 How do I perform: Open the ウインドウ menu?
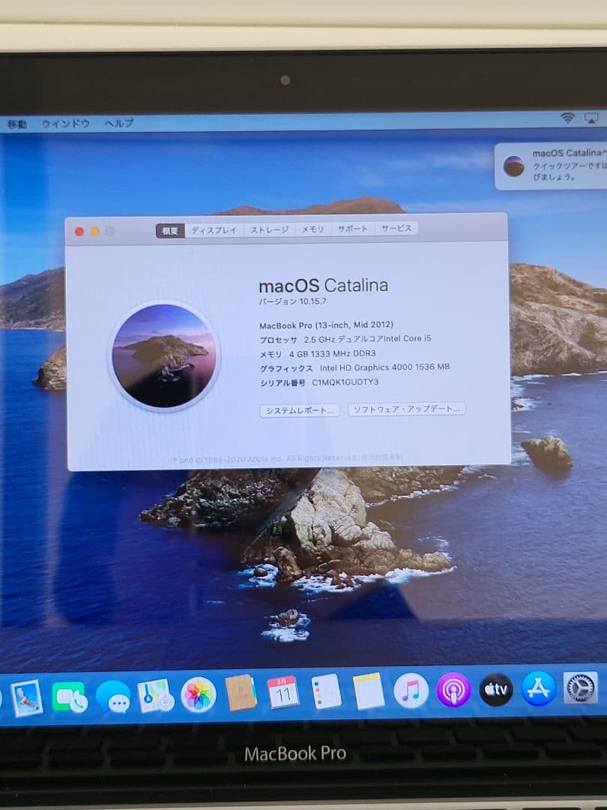(65, 124)
